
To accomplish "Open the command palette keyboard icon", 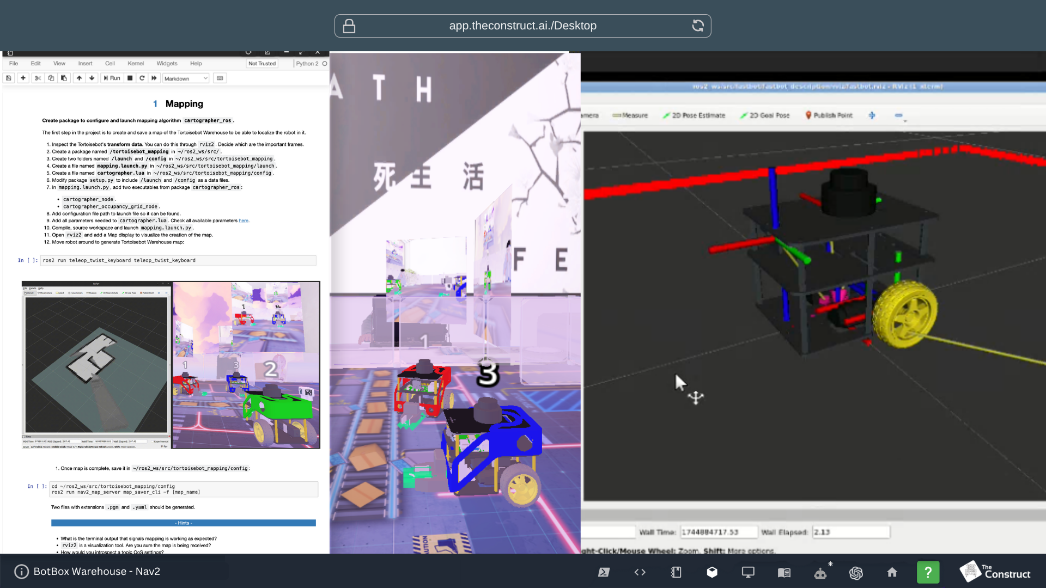I will 220,78.
